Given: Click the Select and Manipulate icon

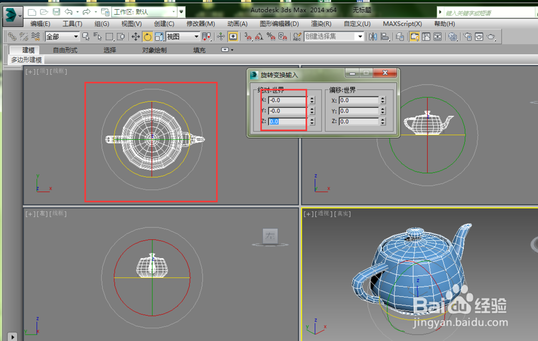Looking at the screenshot, I should tap(221, 37).
